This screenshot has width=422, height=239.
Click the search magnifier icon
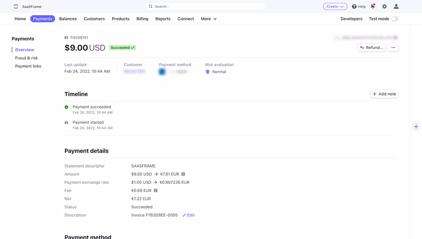click(151, 7)
